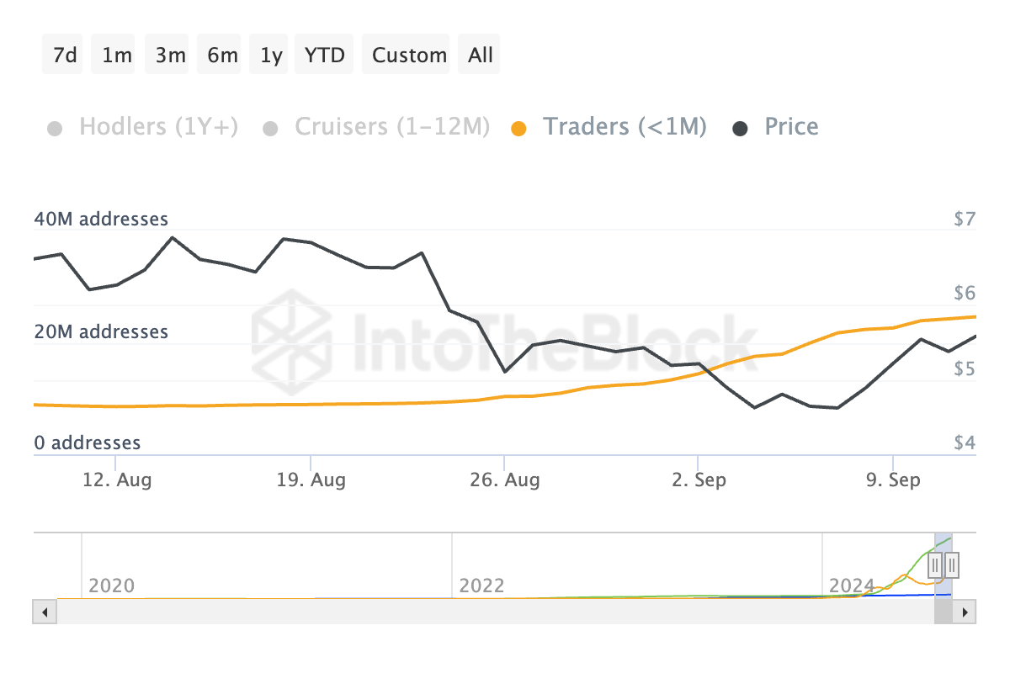
Task: Click the grey Cruisers legend dot
Action: click(270, 129)
